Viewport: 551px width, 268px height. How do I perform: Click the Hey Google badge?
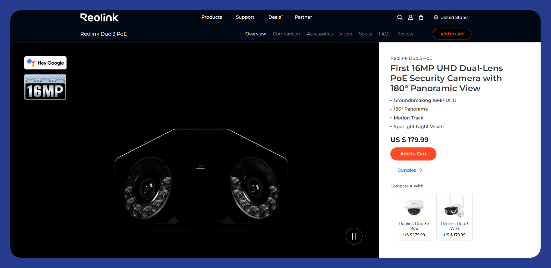tap(45, 63)
